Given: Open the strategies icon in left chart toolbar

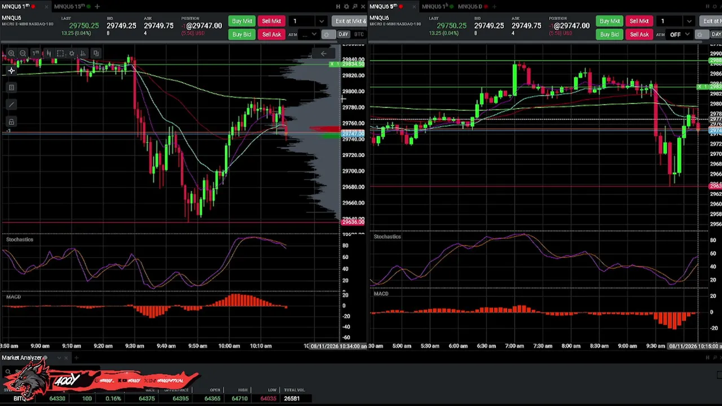Looking at the screenshot, I should coord(83,53).
